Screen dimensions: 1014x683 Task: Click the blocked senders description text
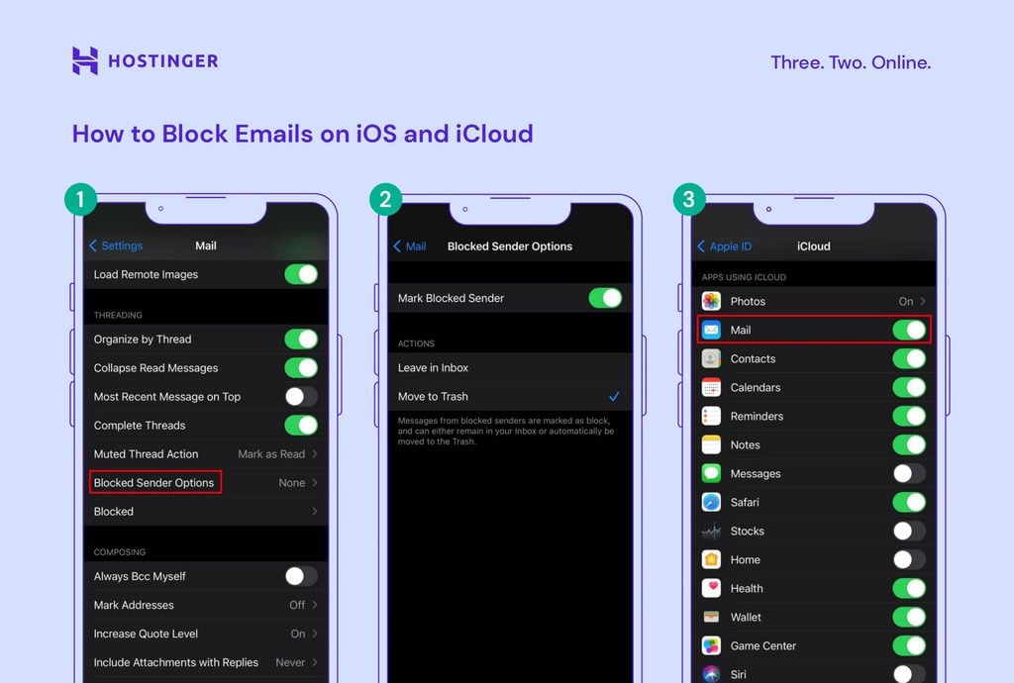(506, 431)
